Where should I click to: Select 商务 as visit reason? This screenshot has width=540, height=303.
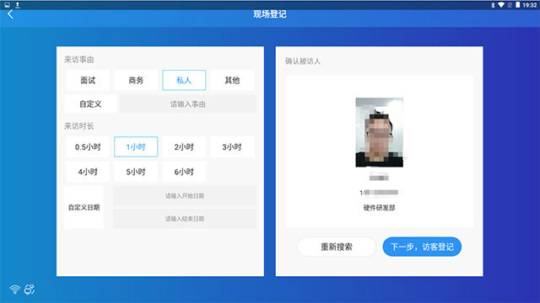pos(136,80)
